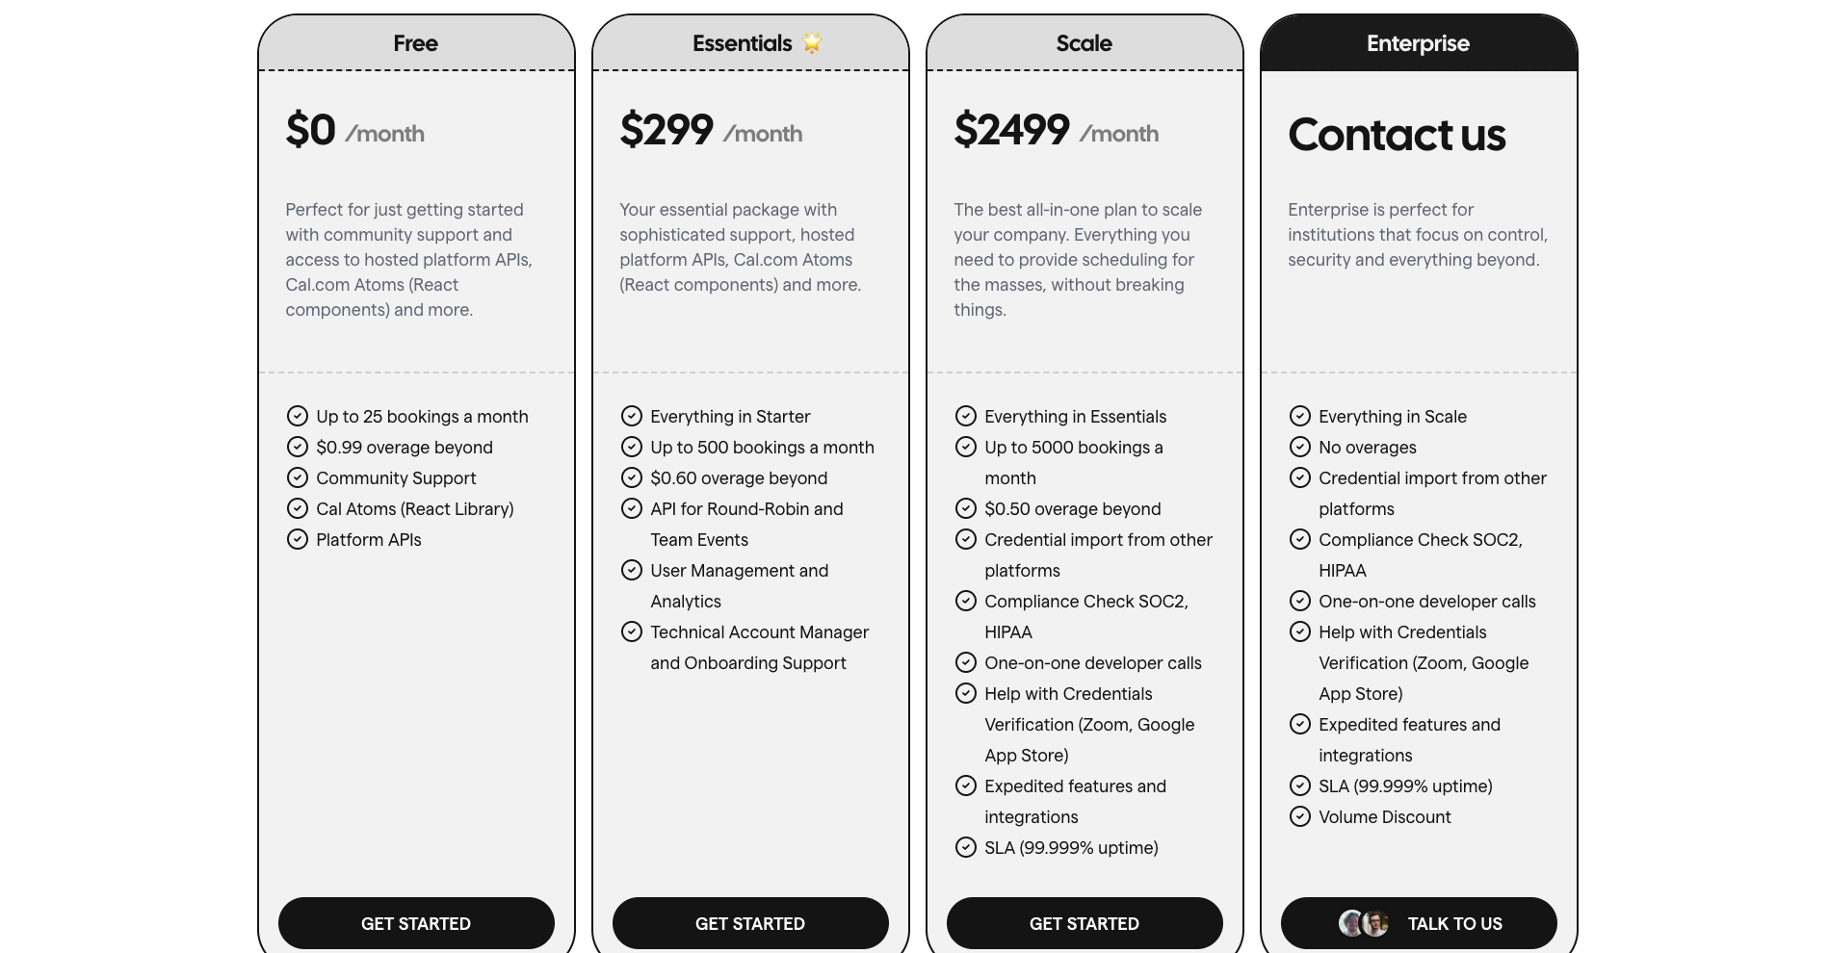
Task: Click check icon beside One-on-one developer calls in Scale
Action: [966, 662]
